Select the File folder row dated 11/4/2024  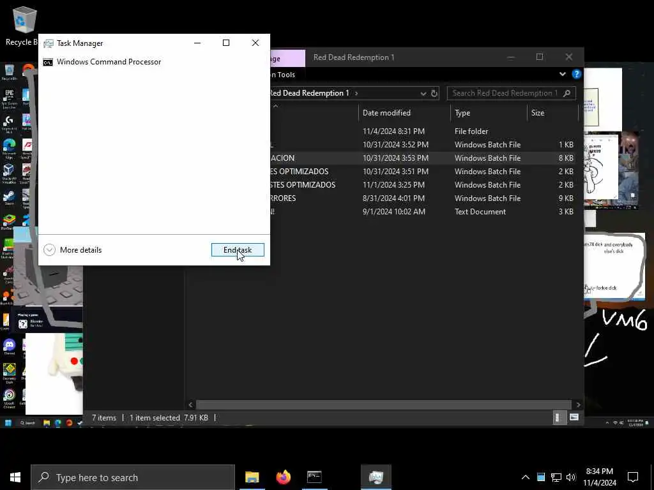(x=424, y=131)
